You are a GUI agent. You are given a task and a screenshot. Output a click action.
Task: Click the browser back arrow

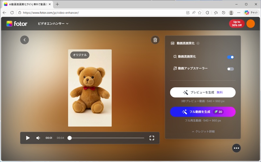(5, 13)
